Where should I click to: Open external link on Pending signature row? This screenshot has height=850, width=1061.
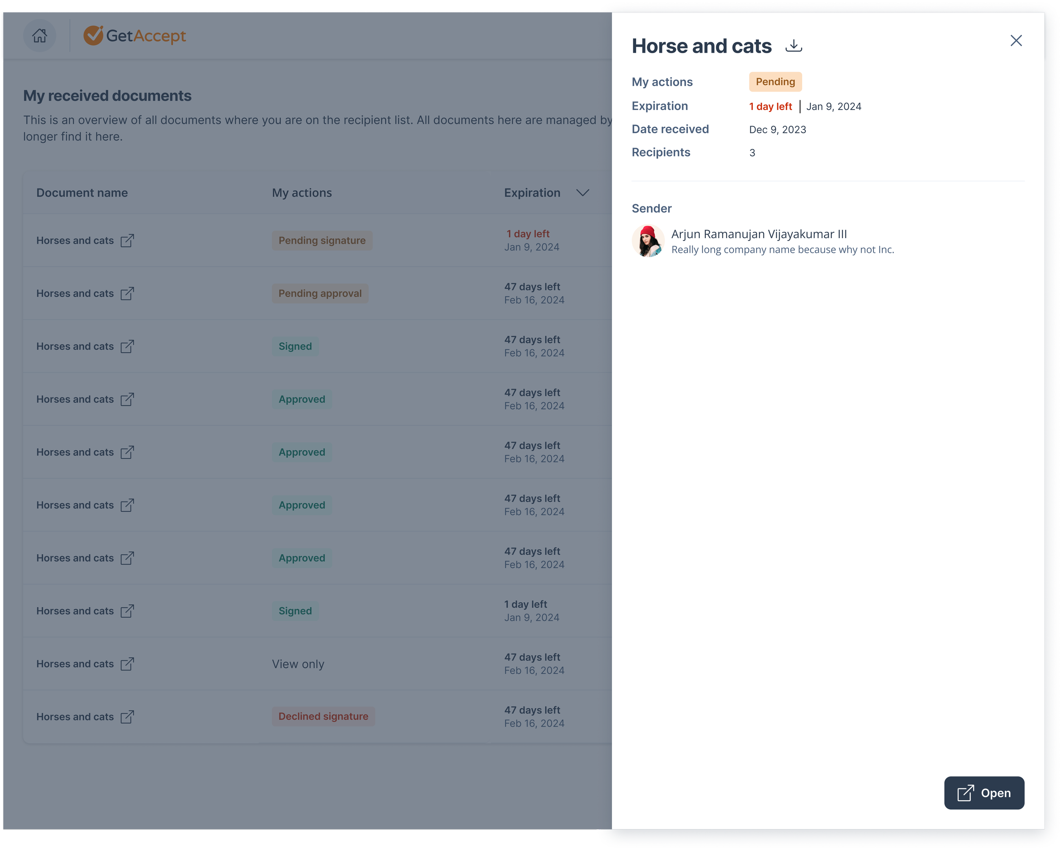(127, 241)
